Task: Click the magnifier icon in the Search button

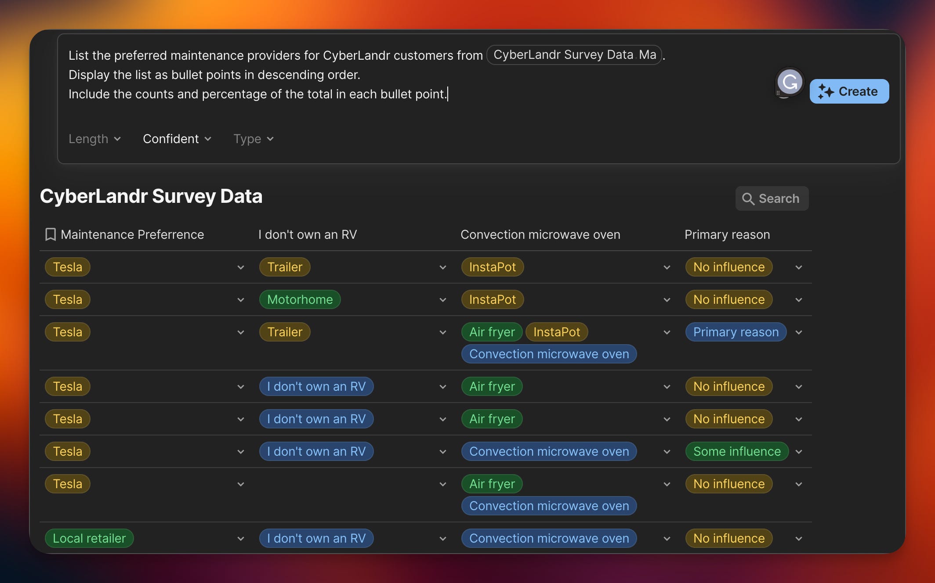Action: [x=748, y=198]
